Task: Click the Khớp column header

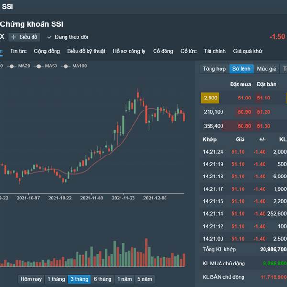Action: coord(210,140)
